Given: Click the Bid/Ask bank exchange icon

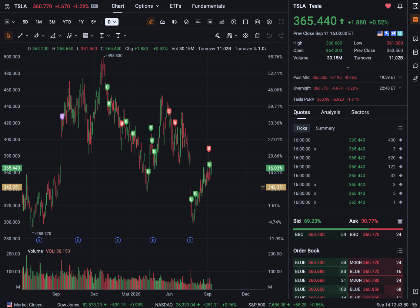Looking at the screenshot, I should coord(400,221).
